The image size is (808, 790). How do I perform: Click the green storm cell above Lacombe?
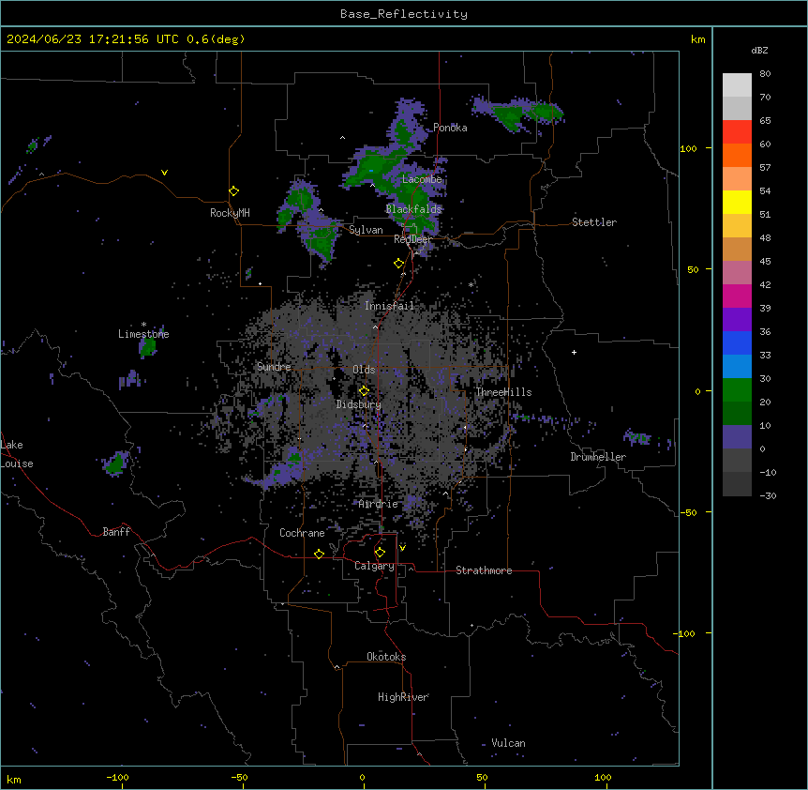[x=376, y=168]
